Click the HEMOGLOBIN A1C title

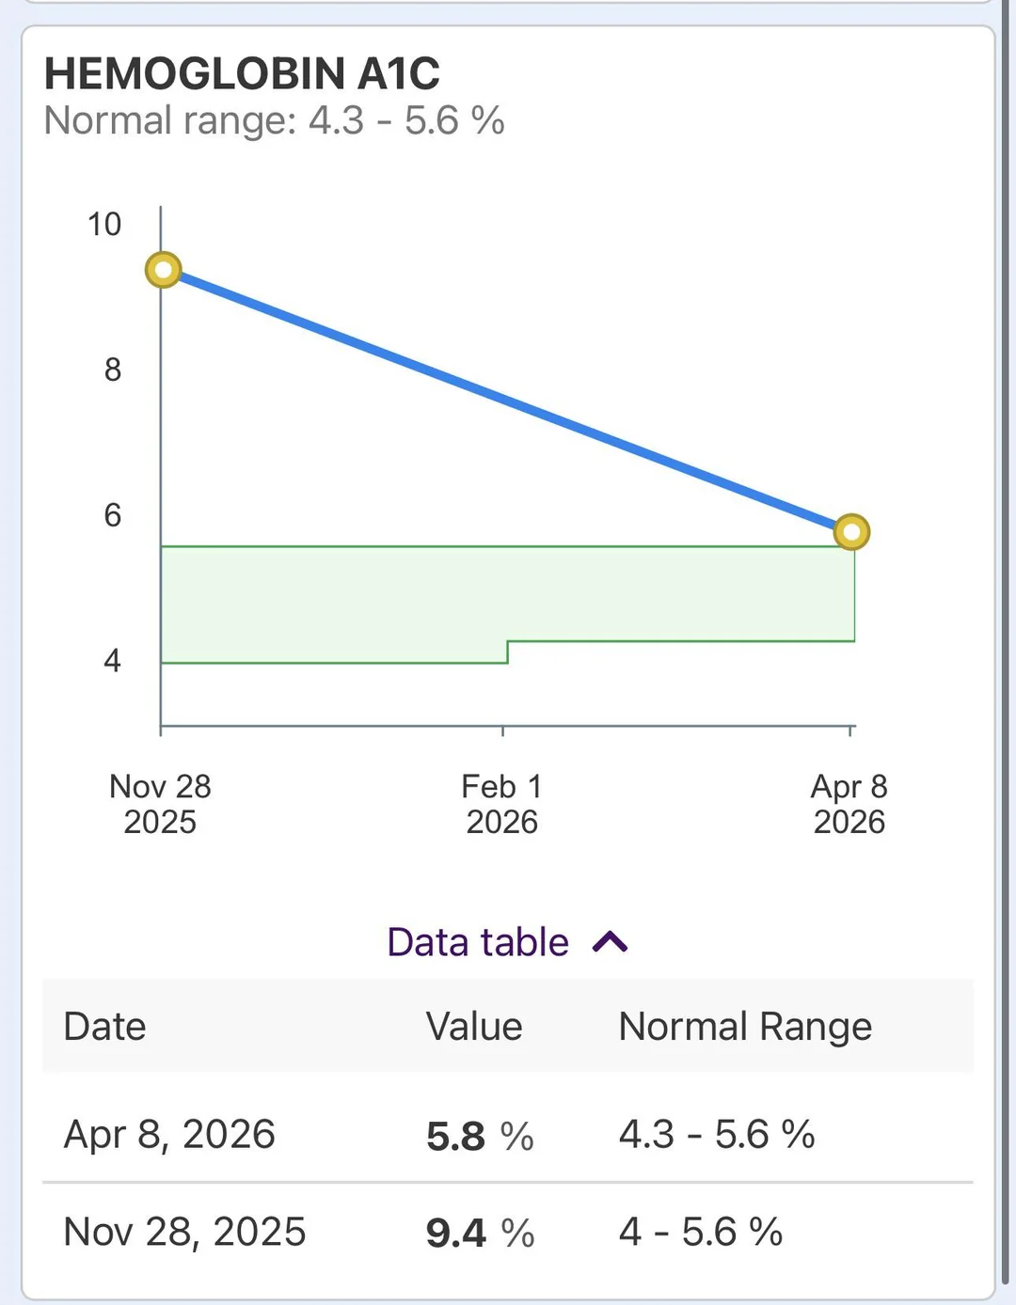[245, 74]
